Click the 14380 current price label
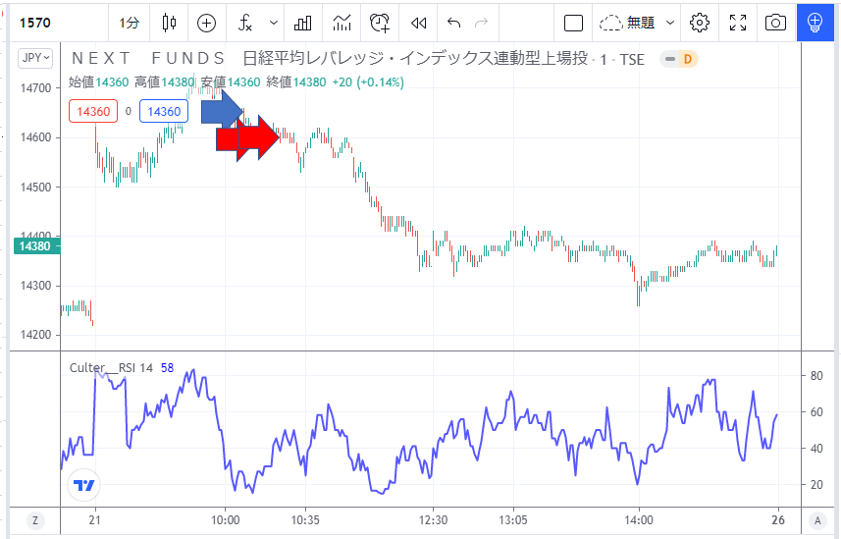841x539 pixels. click(37, 245)
